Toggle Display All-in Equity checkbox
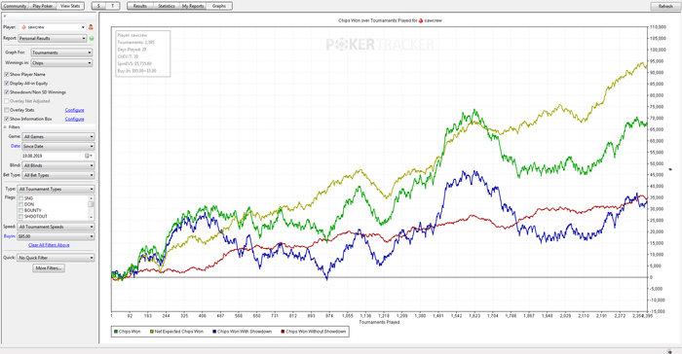The image size is (682, 354). pos(7,83)
